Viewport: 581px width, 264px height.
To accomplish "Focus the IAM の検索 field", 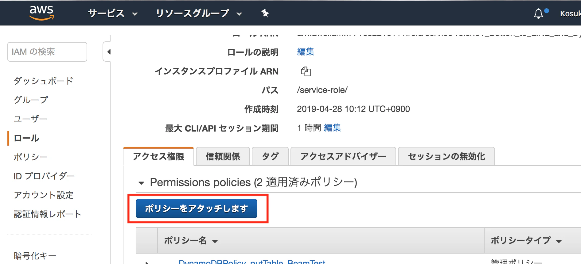I will [x=47, y=52].
